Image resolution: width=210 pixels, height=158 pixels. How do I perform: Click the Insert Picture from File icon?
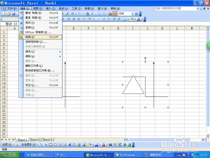click(x=84, y=145)
